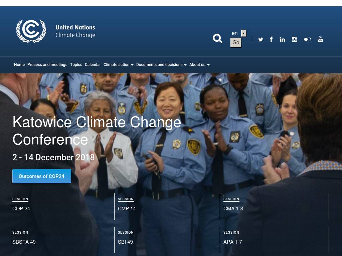Open the SBSTA 49 session link

point(24,242)
